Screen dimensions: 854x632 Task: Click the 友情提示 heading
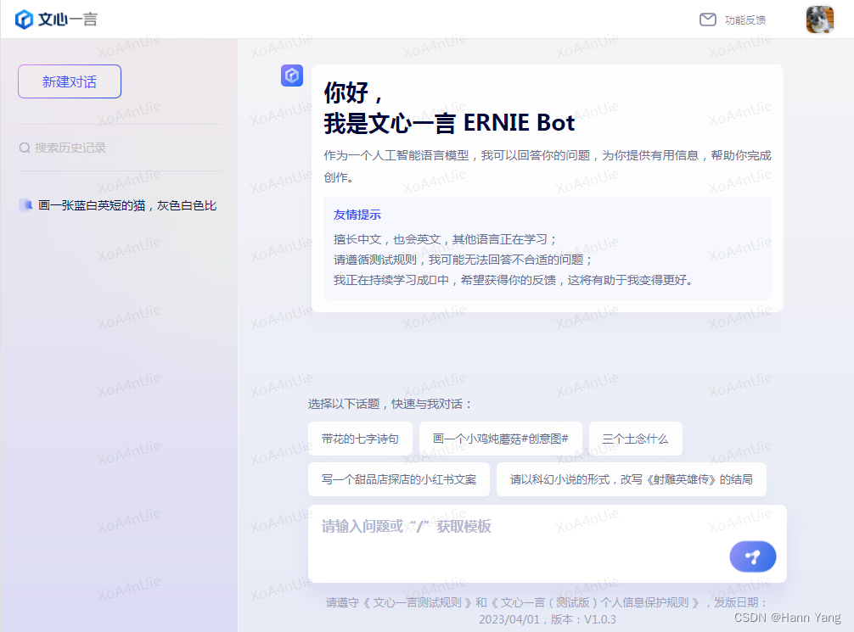click(357, 215)
